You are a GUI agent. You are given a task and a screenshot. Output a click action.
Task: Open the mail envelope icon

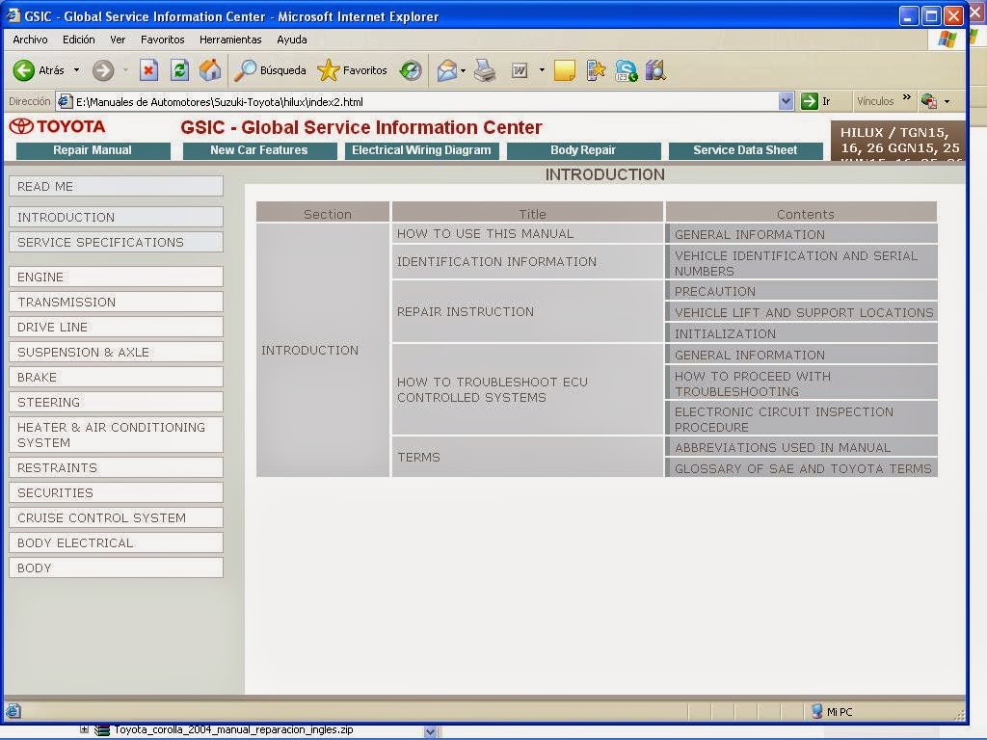(446, 69)
